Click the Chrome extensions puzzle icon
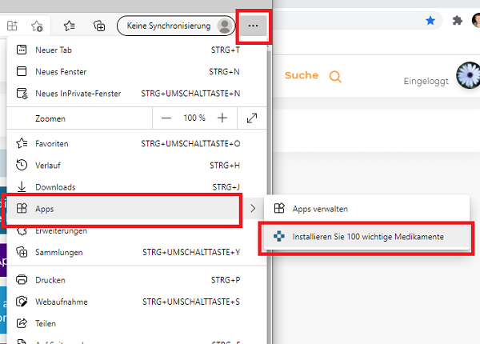The width and height of the screenshot is (480, 344). point(457,21)
